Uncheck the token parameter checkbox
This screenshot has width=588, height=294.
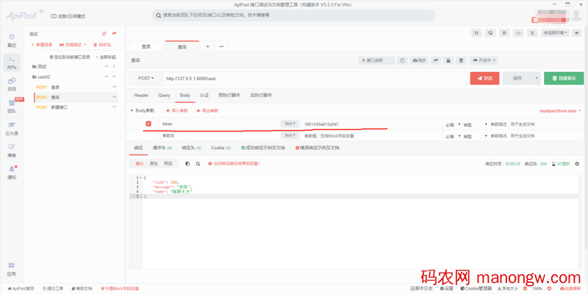[148, 123]
